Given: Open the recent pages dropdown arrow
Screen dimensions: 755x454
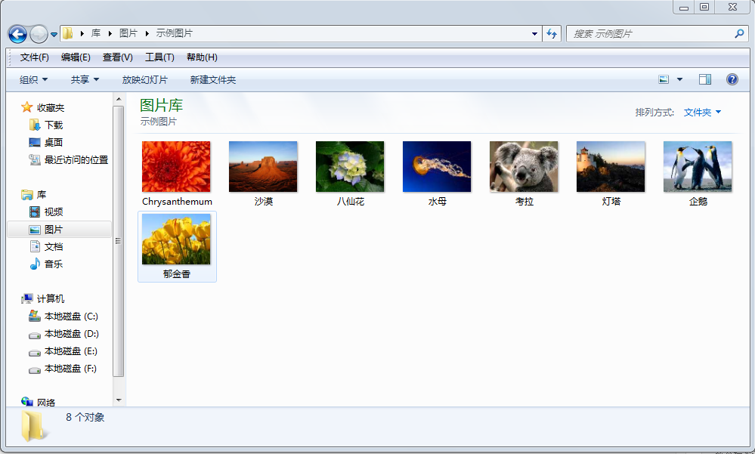Looking at the screenshot, I should click(54, 34).
